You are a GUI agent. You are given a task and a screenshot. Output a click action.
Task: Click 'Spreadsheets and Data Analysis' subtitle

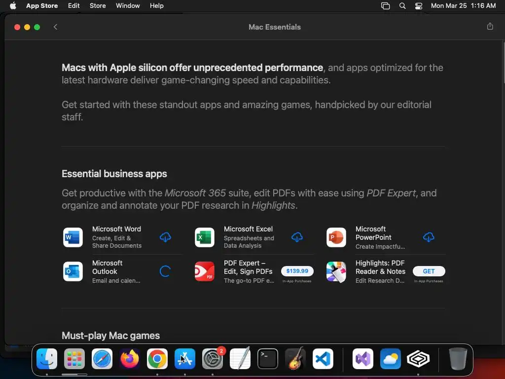click(249, 242)
